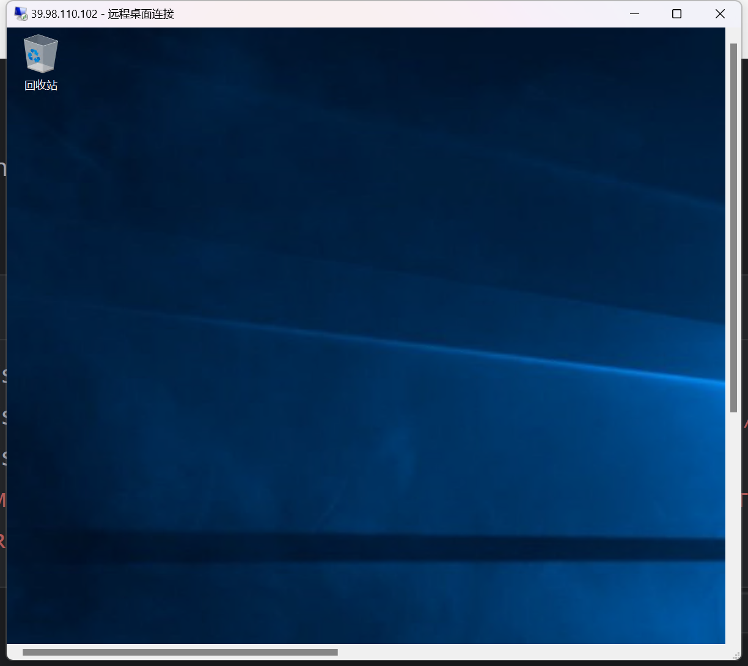Click the 39.98.110.102 - 远程桌面连接 title text

103,13
